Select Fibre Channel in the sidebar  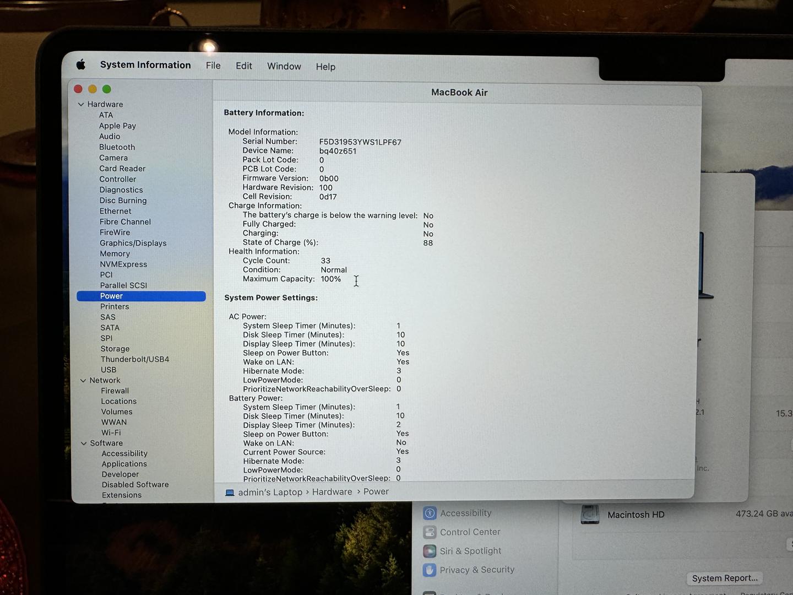click(x=125, y=221)
